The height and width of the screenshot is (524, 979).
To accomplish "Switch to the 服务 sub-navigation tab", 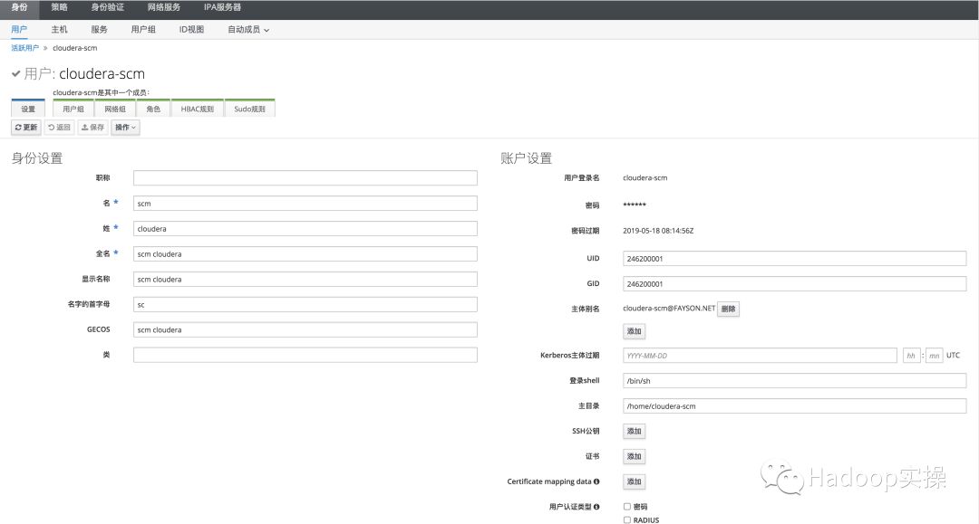I will coord(100,29).
